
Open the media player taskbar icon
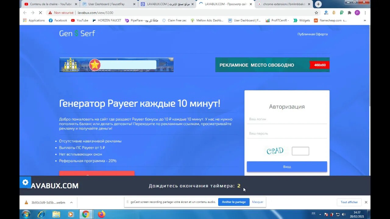pos(71,214)
